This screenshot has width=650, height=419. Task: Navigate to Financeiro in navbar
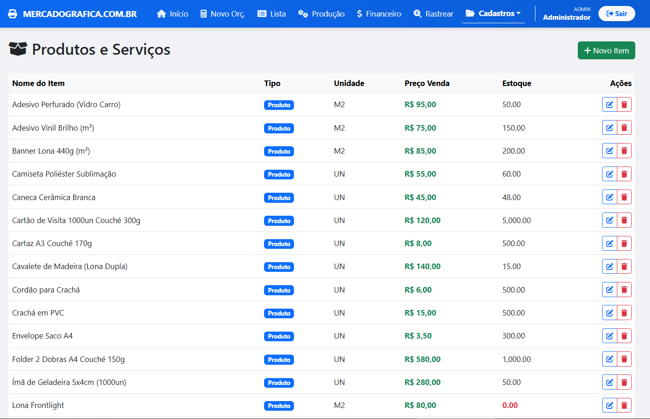379,14
